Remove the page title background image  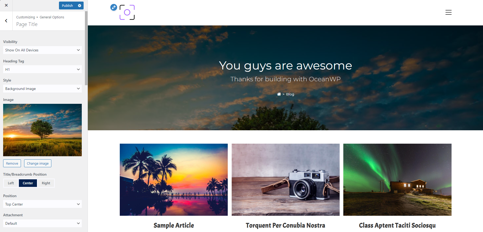[12, 163]
